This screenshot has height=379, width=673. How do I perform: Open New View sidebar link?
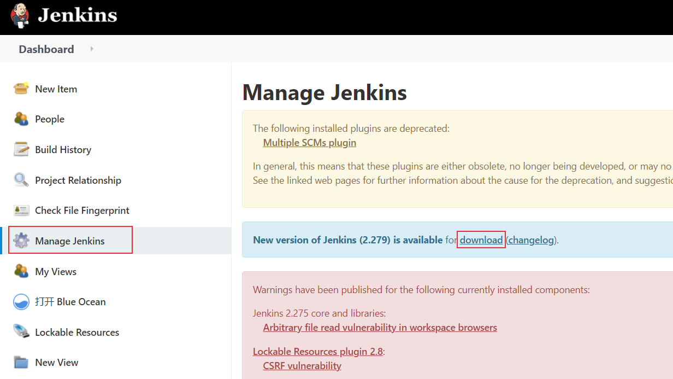pyautogui.click(x=57, y=362)
